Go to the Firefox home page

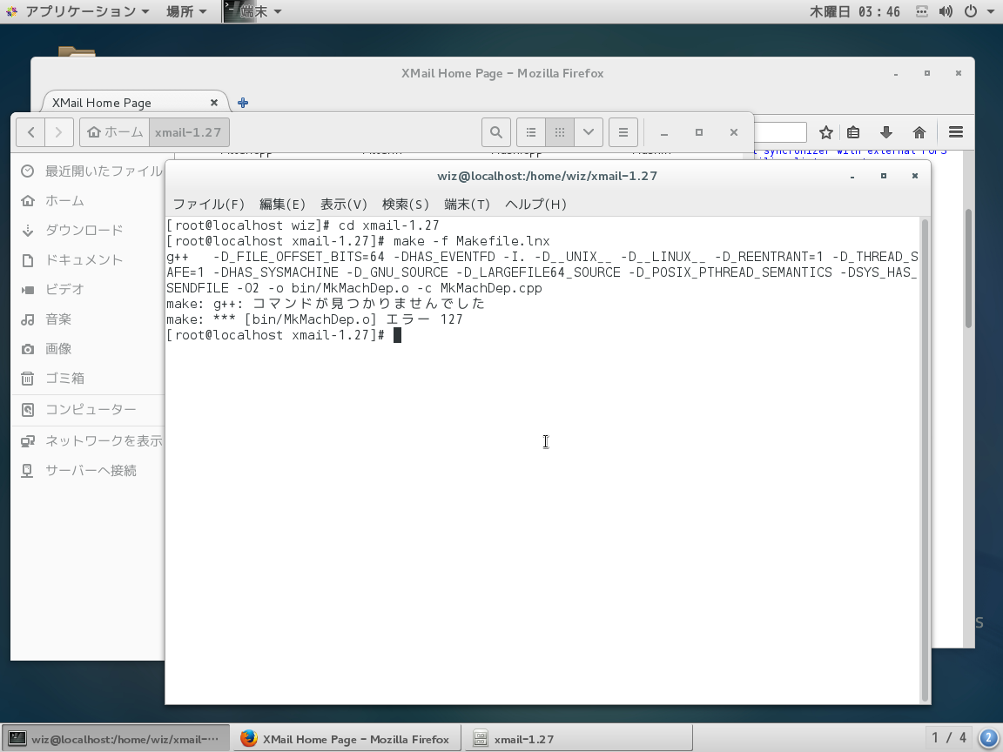919,132
